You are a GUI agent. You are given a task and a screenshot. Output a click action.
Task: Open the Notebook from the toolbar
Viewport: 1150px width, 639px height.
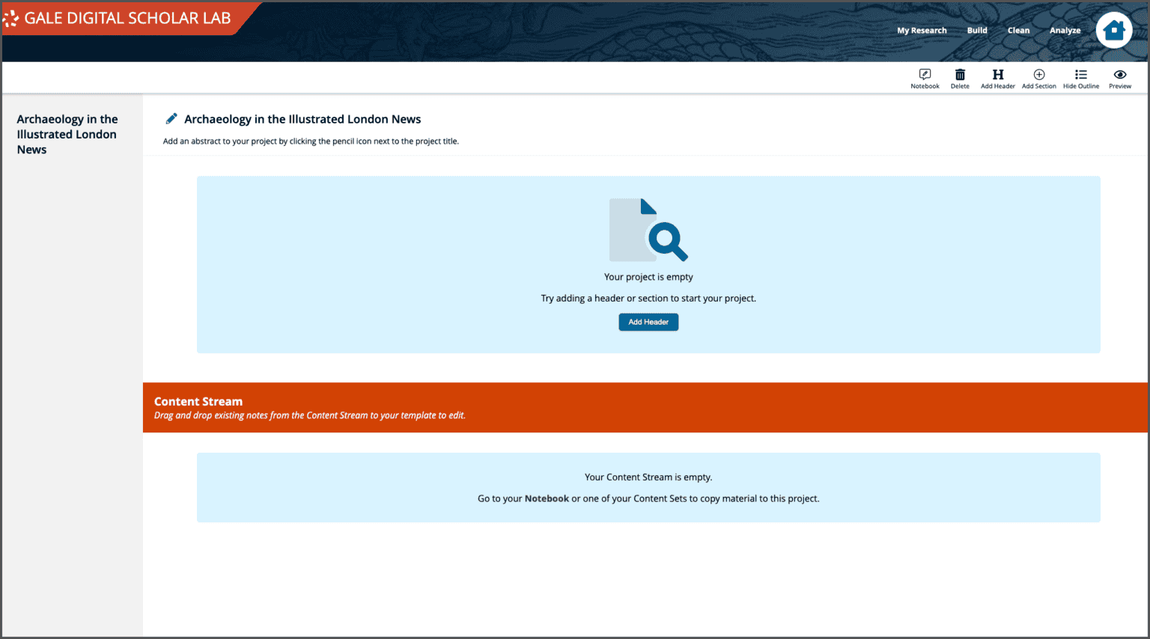(924, 78)
